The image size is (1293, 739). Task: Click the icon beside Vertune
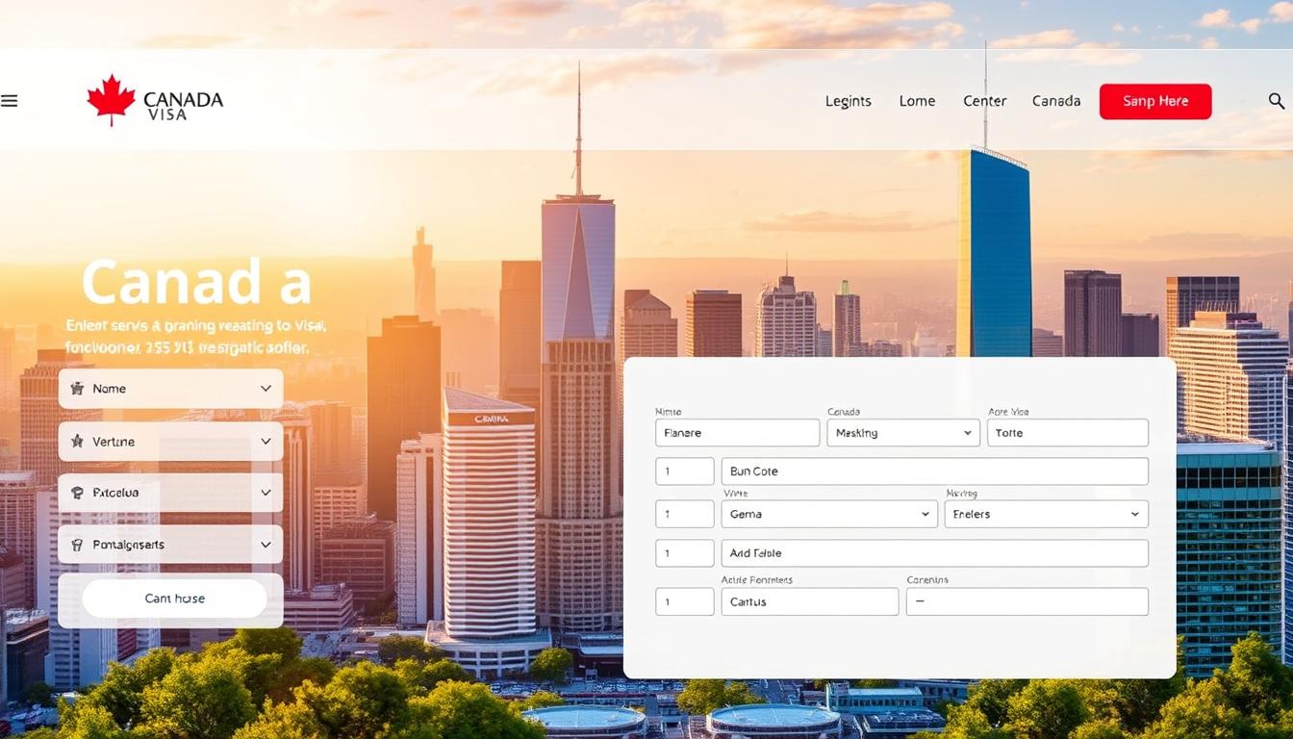click(78, 442)
